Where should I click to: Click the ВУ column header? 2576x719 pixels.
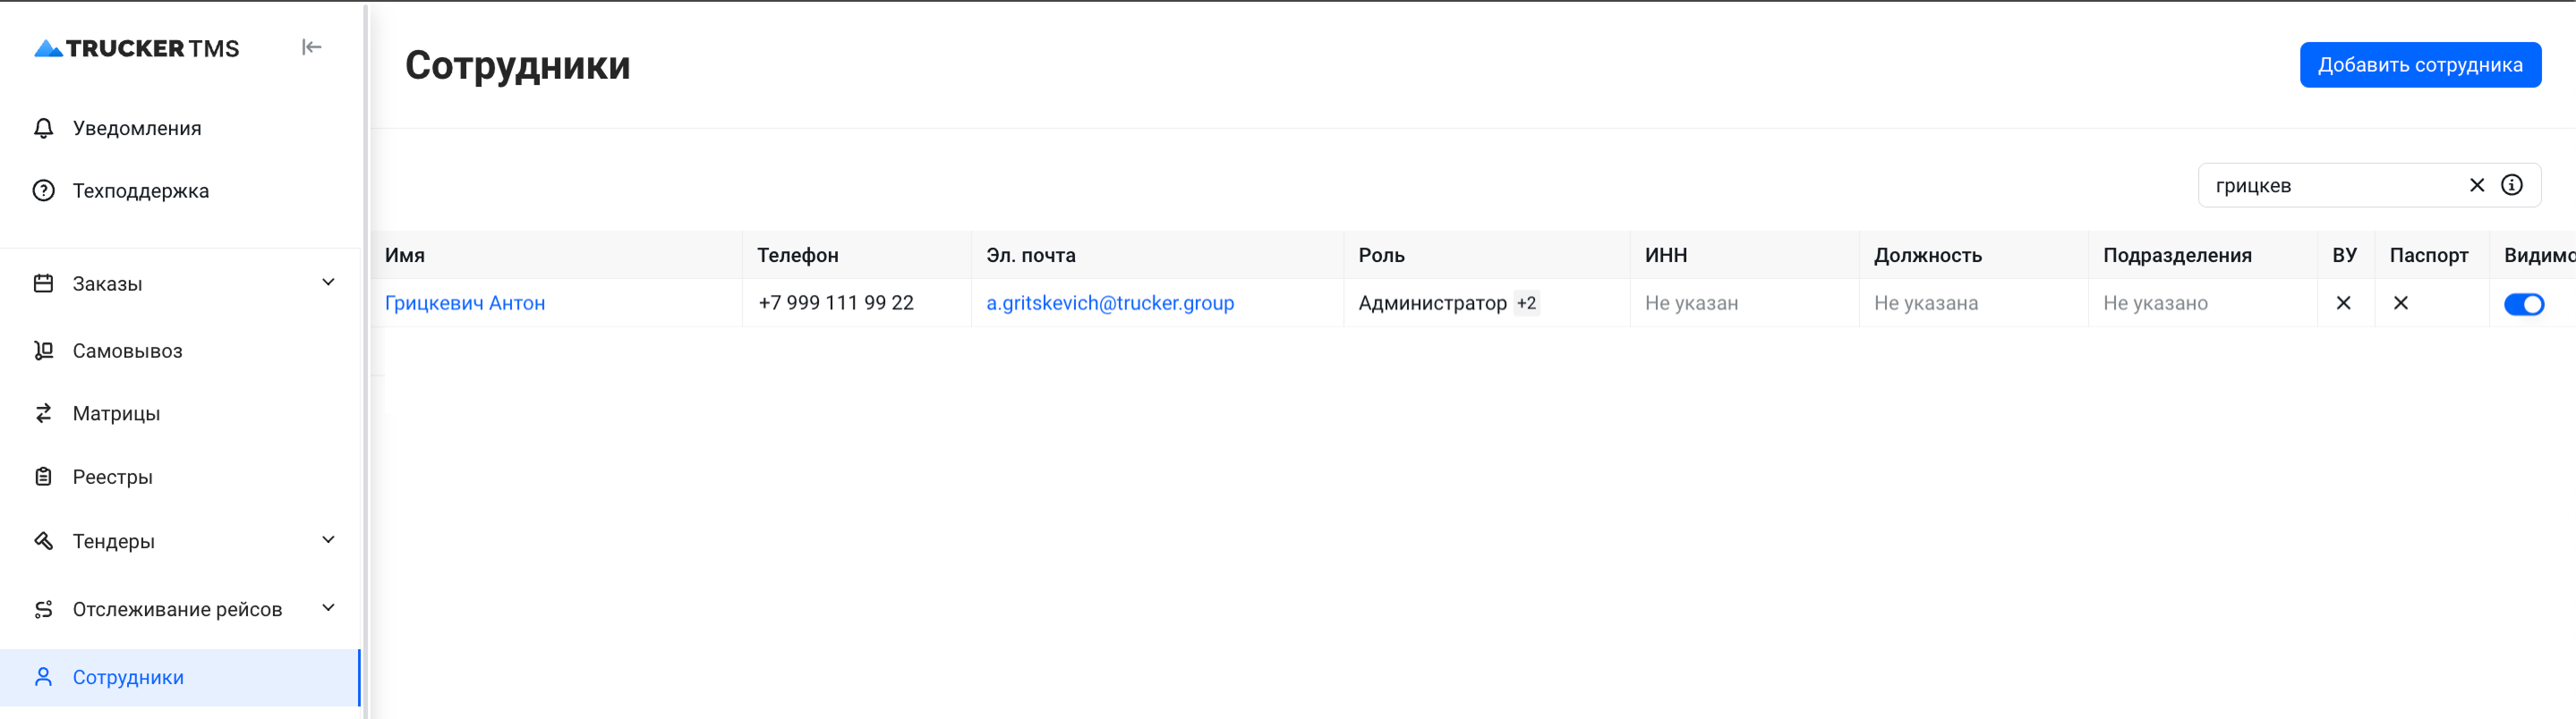coord(2345,255)
